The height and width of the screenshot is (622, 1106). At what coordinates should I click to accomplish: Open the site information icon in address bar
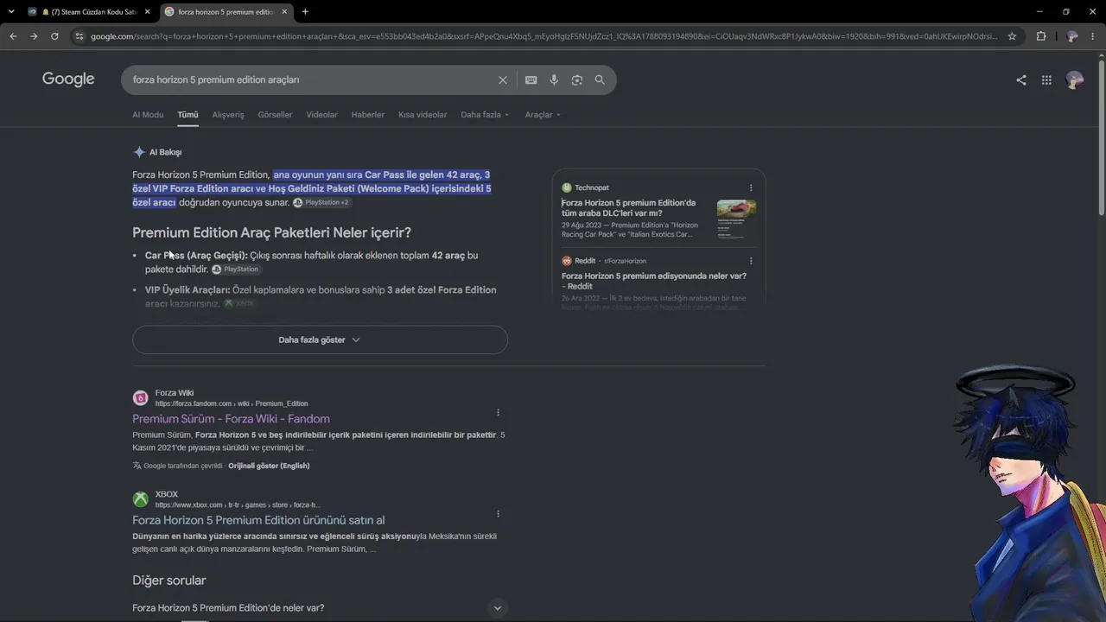tap(79, 36)
